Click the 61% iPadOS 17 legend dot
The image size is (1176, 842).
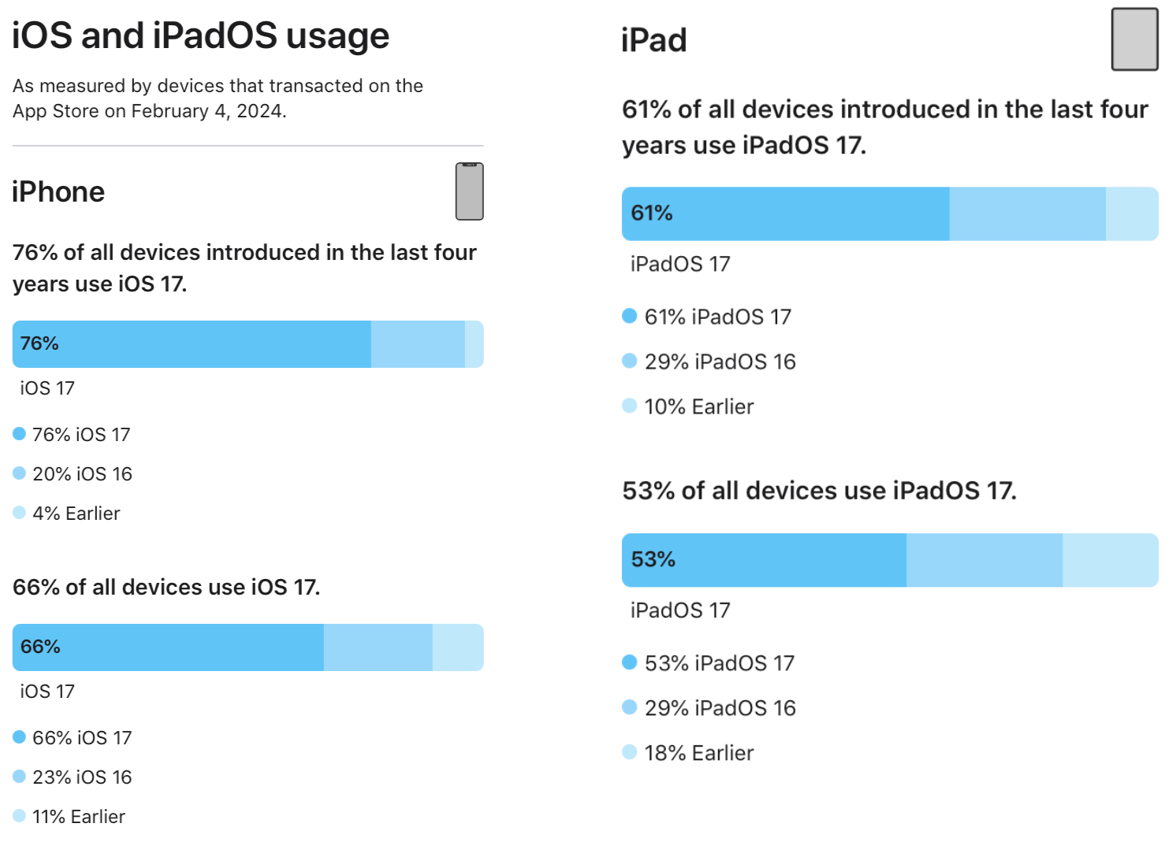(629, 316)
